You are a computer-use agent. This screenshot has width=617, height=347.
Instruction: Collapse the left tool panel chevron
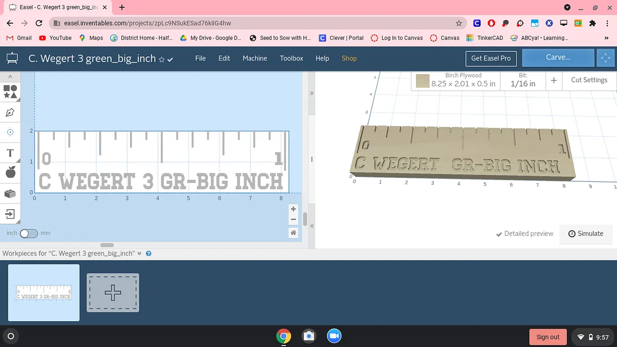point(10,76)
